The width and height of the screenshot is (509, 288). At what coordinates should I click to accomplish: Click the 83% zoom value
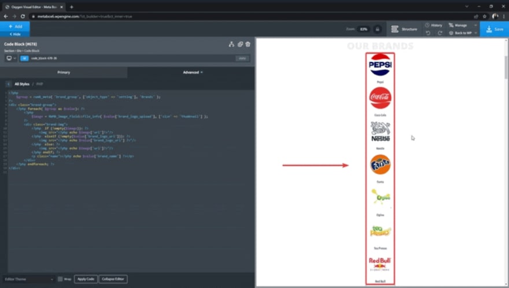point(364,29)
